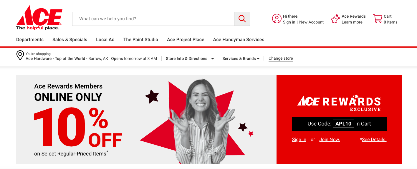Open the See Details promo link
Viewport: 417px width, 169px height.
[x=374, y=140]
